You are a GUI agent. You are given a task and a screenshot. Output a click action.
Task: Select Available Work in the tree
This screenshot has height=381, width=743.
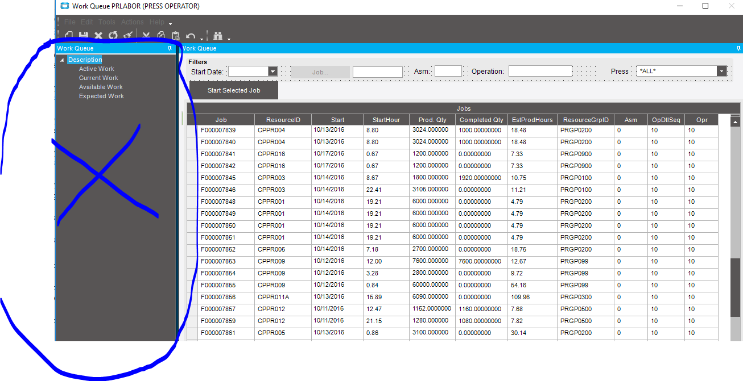pyautogui.click(x=101, y=87)
